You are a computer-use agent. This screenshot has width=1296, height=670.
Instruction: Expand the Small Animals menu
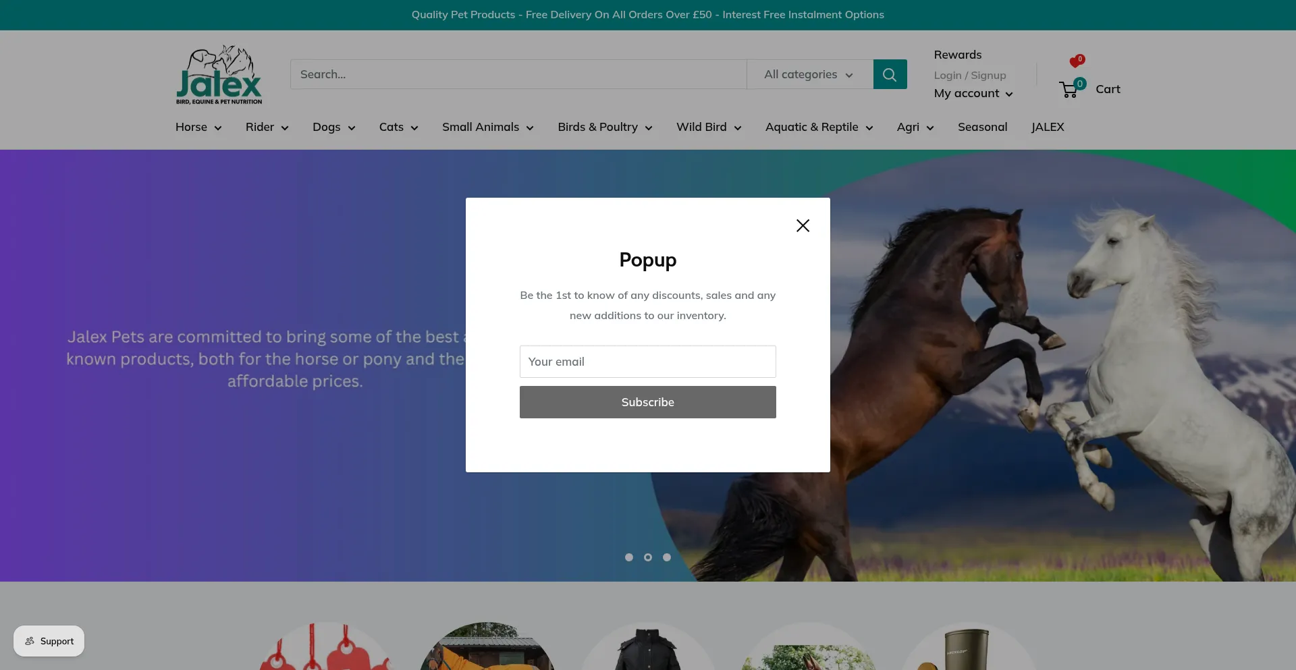[488, 127]
